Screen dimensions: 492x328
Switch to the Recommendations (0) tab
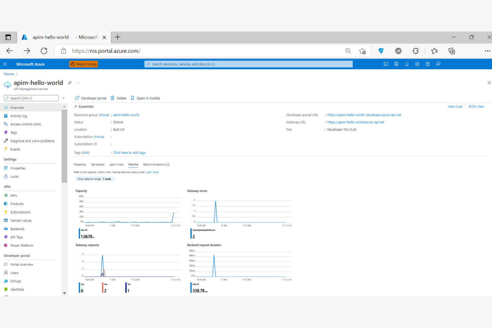[156, 164]
